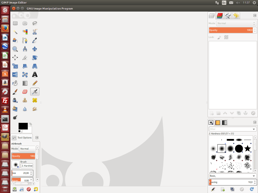This screenshot has width=258, height=193.
Task: Click the refresh brushes button
Action: coord(251,189)
